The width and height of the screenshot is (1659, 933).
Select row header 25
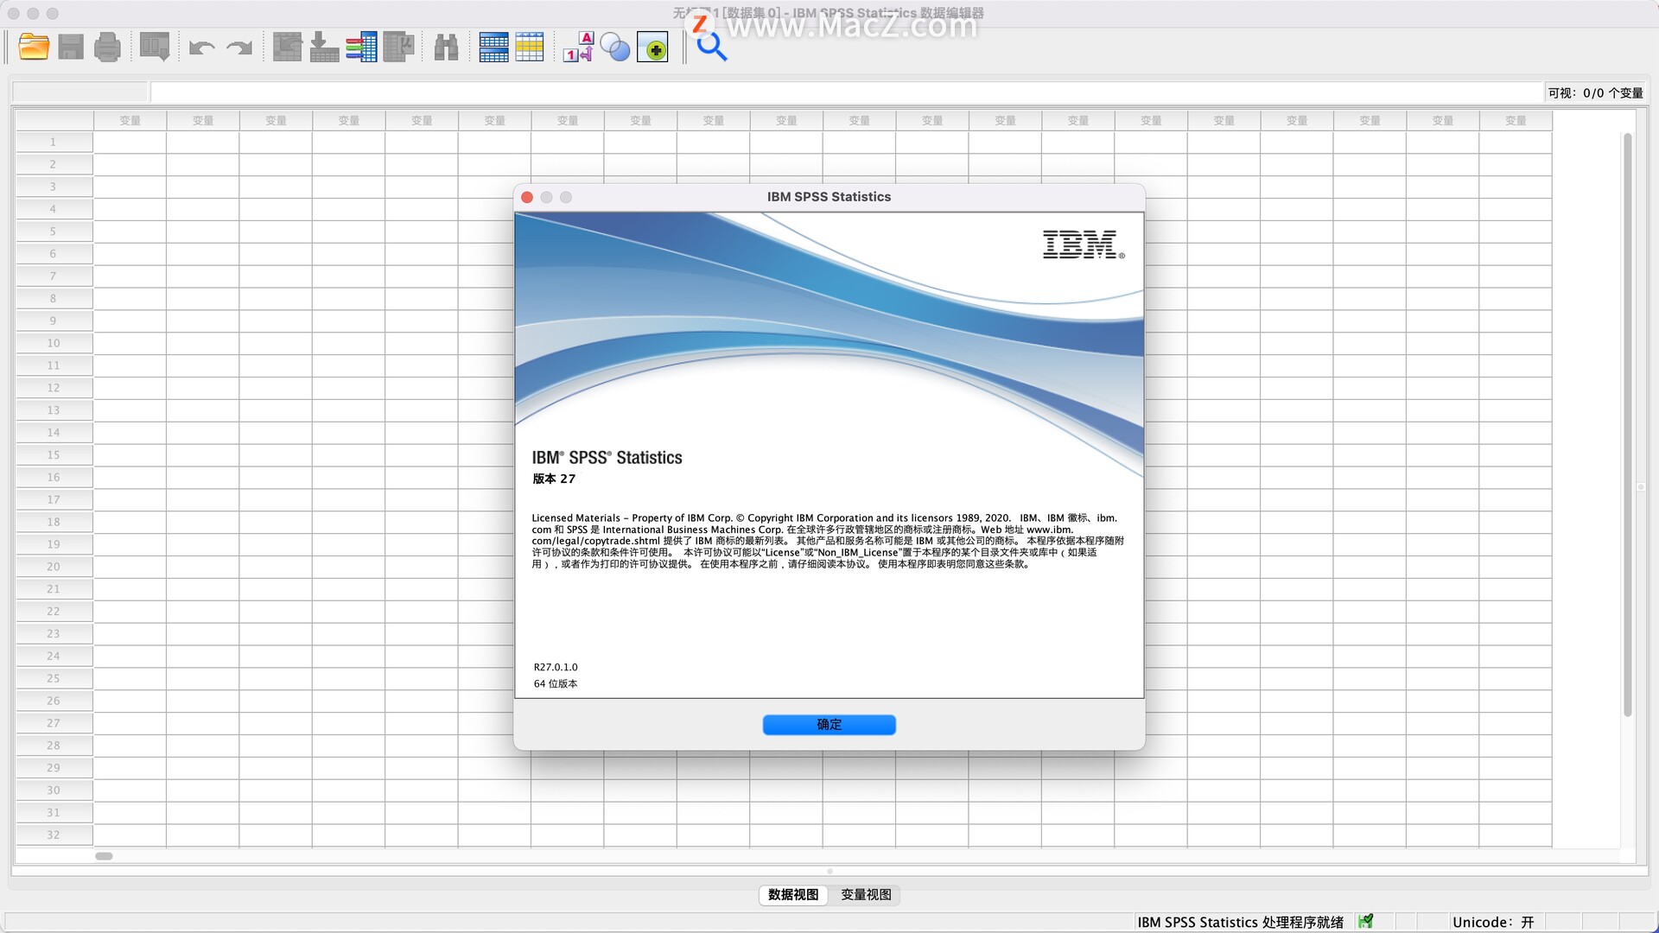tap(54, 678)
